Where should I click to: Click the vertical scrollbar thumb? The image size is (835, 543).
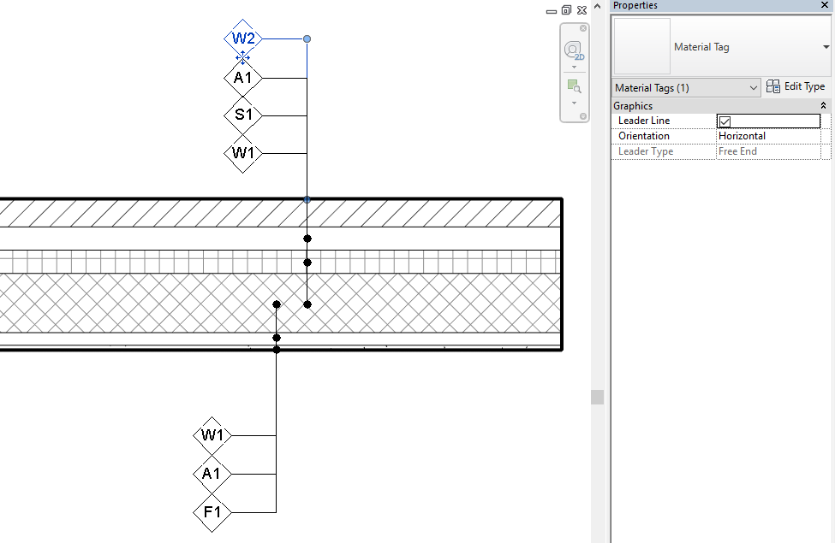(x=598, y=398)
